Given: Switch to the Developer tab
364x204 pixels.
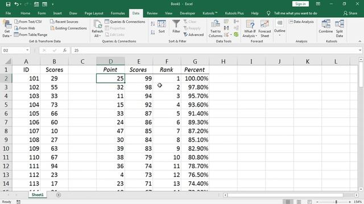Looking at the screenshot, I should coord(187,13).
